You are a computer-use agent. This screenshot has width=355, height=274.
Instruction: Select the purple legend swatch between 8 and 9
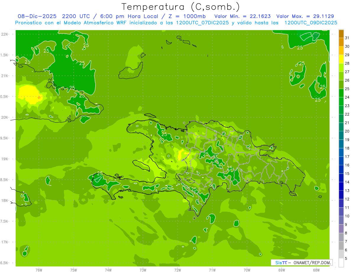pyautogui.click(x=341, y=229)
